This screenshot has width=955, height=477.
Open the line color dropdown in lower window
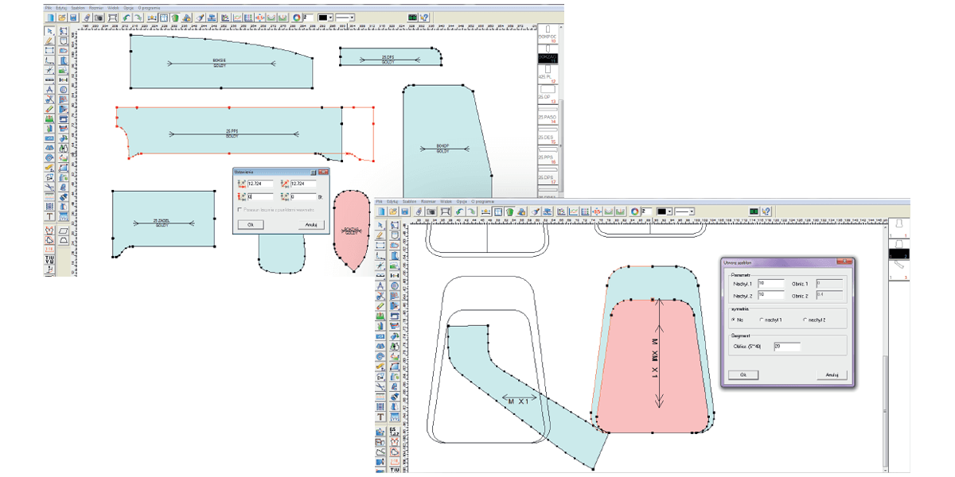(670, 211)
